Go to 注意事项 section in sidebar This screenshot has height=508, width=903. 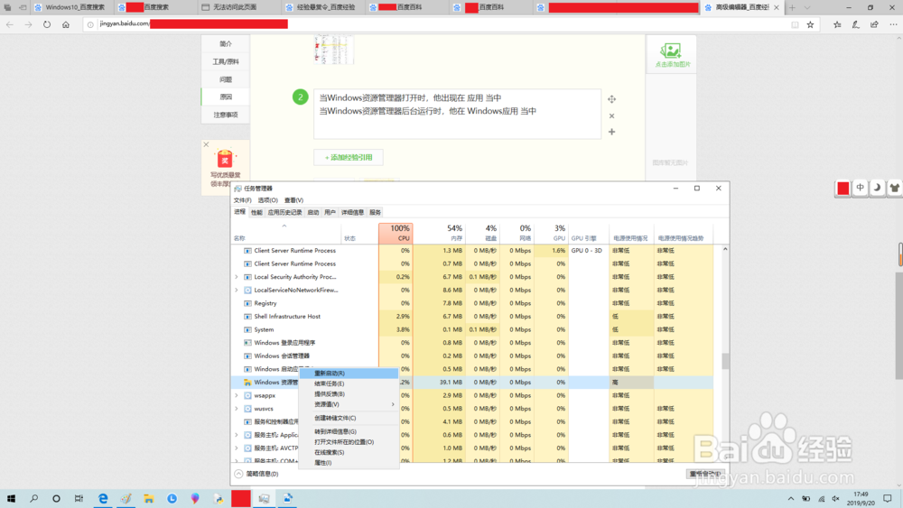pyautogui.click(x=225, y=115)
